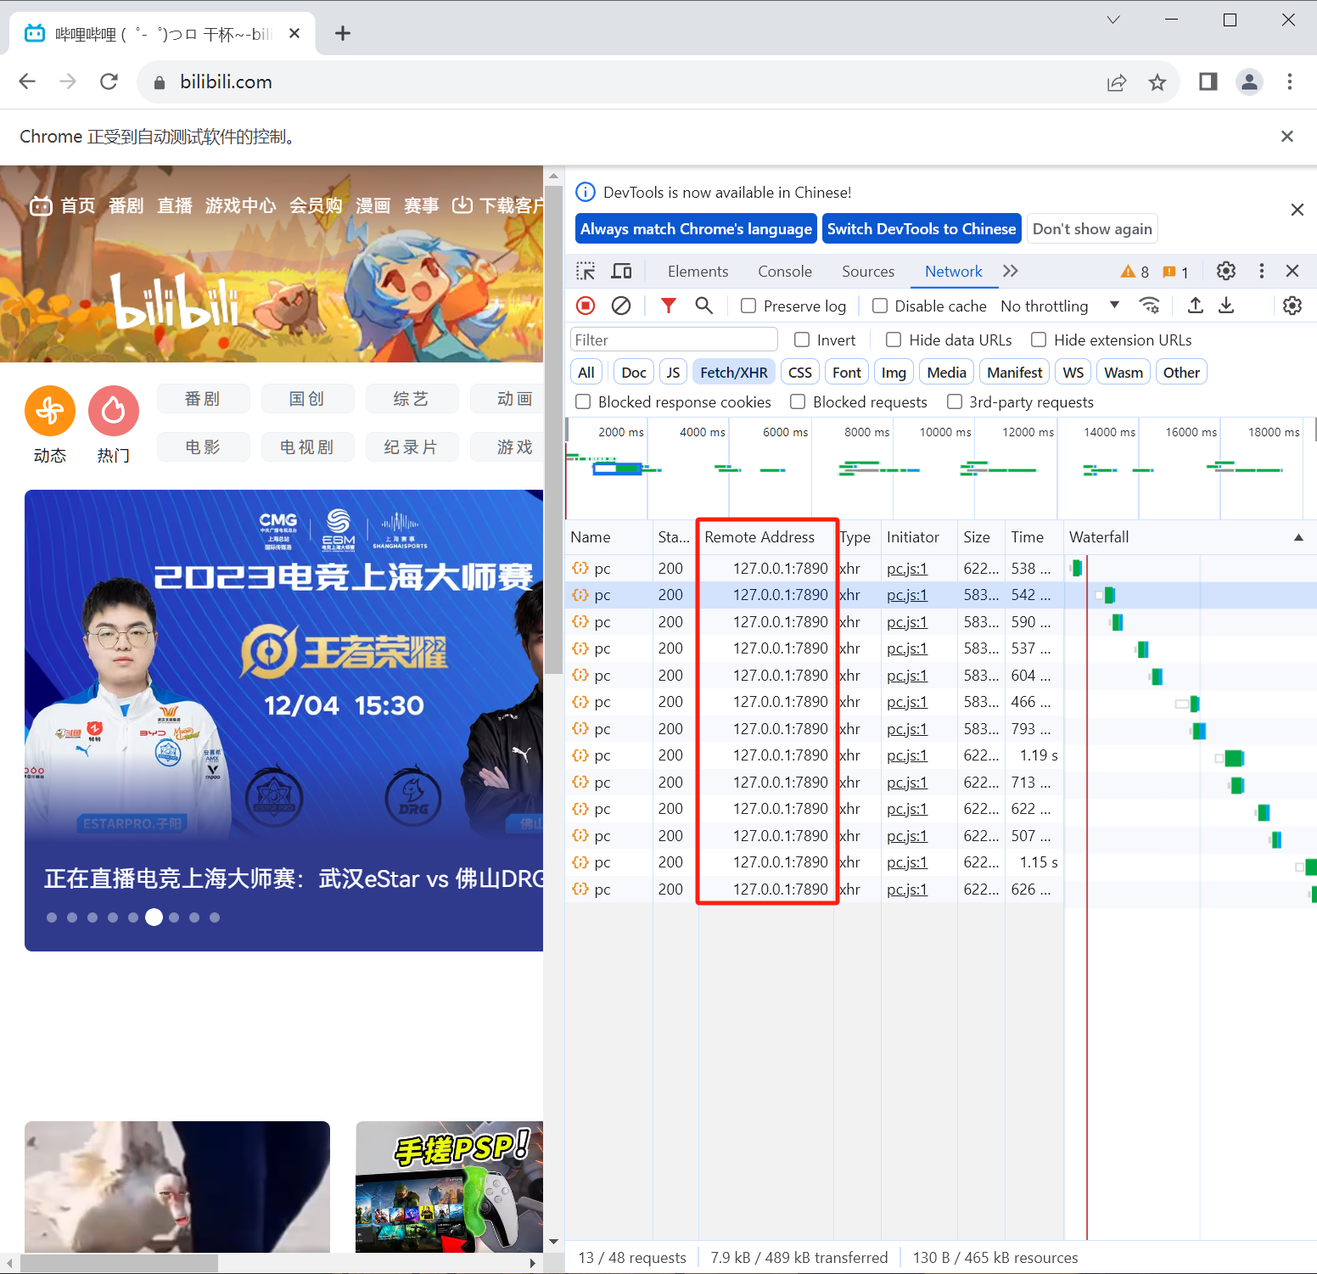
Task: Enable Hide data URLs
Action: point(894,340)
